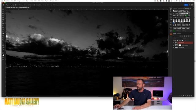Image resolution: width=196 pixels, height=110 pixels.
Task: Toggle Scrubby Zoom checkbox
Action: (35, 5)
